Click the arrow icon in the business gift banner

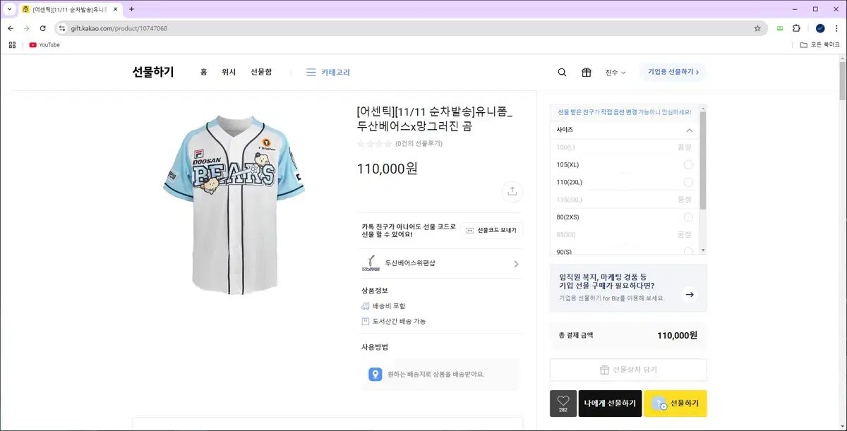click(690, 295)
